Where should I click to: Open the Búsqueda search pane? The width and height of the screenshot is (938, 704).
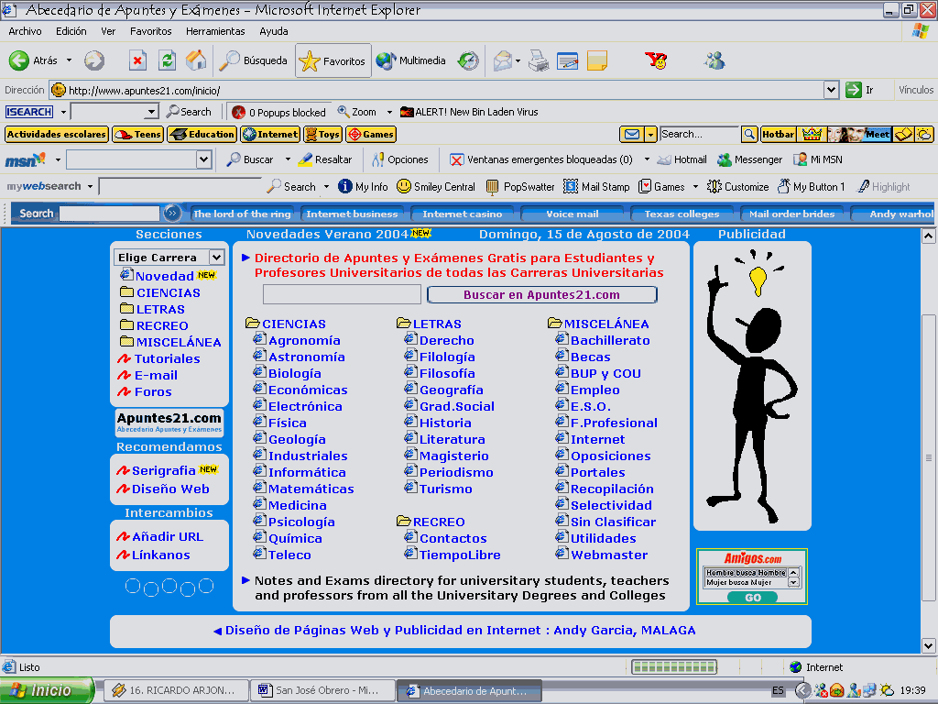pos(253,60)
